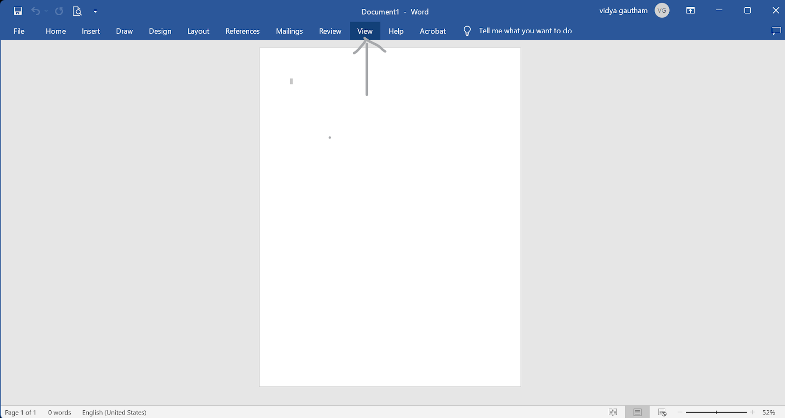Screen dimensions: 785x418
Task: Click the vidya gautham account name
Action: 624,11
